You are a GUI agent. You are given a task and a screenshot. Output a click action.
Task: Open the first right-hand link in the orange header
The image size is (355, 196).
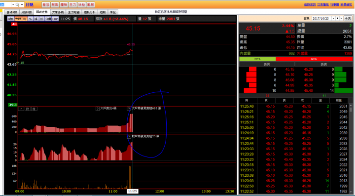(310, 4)
